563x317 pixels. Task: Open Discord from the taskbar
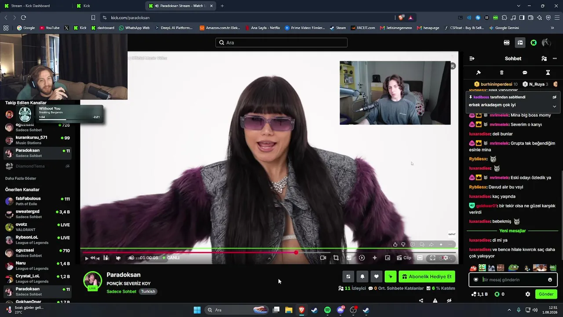[x=340, y=310]
